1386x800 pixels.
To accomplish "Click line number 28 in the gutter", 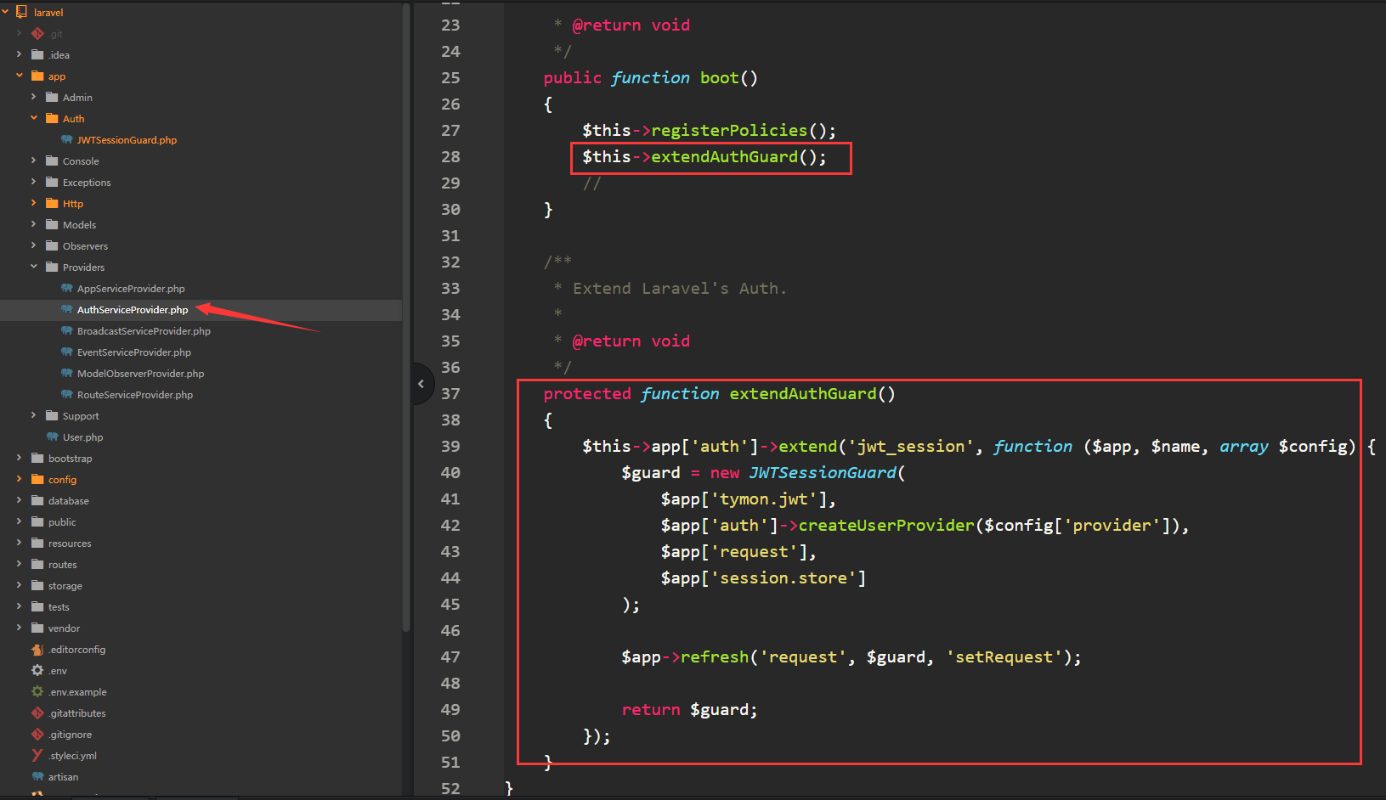I will pos(450,156).
